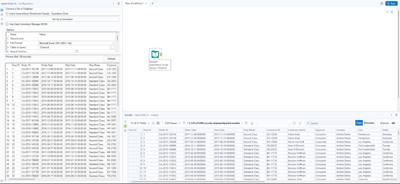Viewport: 400px width, 184px height.
Task: Zoom out of the workflow canvas
Action: tap(386, 12)
